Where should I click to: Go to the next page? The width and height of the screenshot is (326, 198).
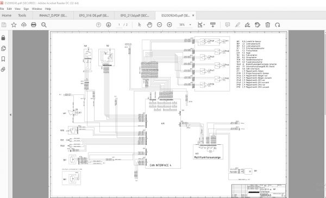click(109, 25)
